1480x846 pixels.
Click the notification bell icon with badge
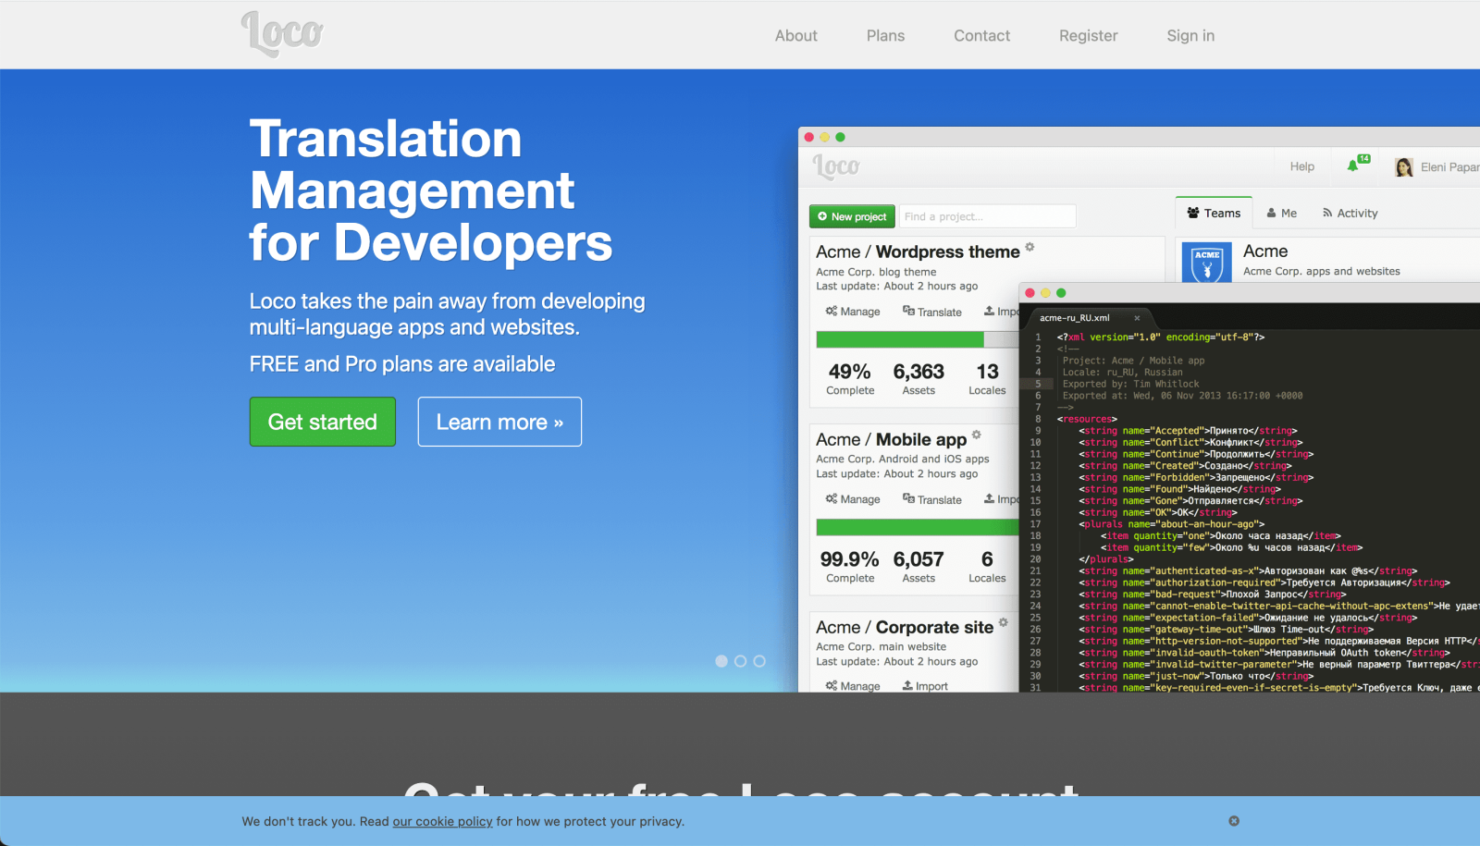(1354, 166)
